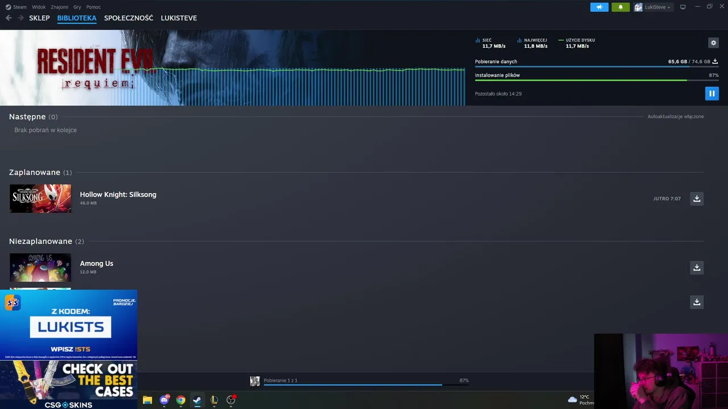Click the LukiSteve profile avatar
The width and height of the screenshot is (728, 409).
(638, 7)
